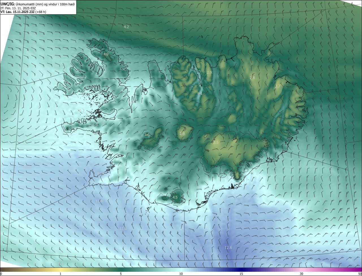Click the 5 tick on the color scale
The image size is (362, 276).
coord(121,274)
